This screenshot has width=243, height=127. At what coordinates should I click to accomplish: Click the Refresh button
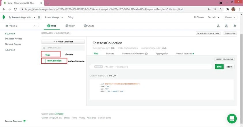(x=230, y=33)
